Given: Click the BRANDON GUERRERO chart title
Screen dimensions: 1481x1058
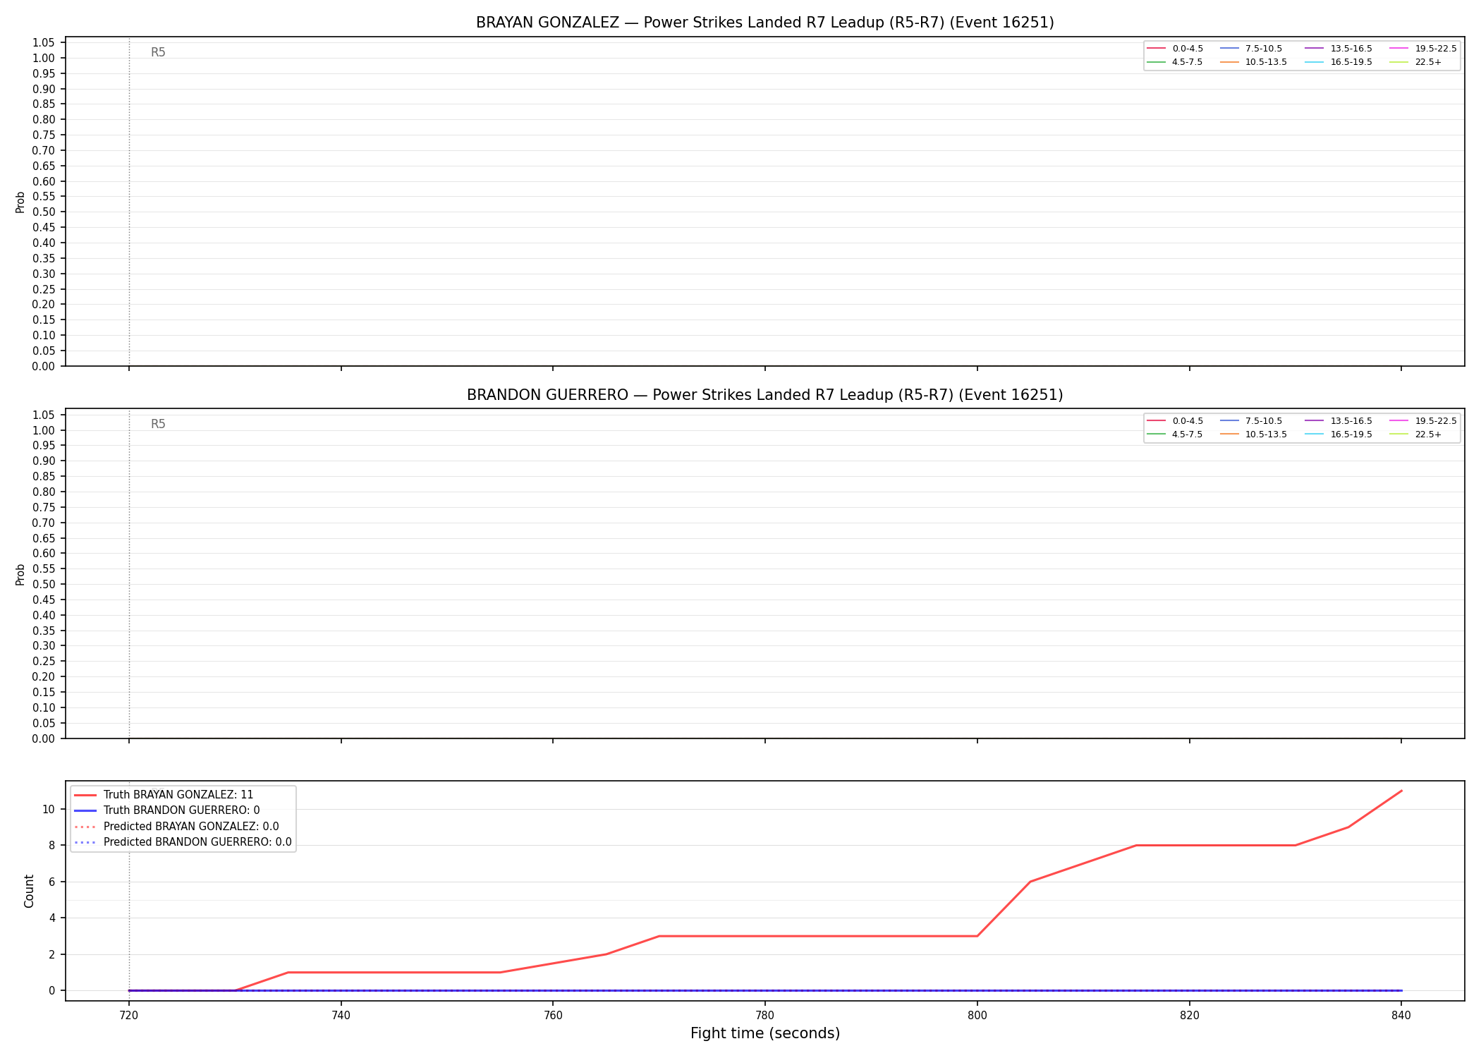Looking at the screenshot, I should tap(764, 395).
